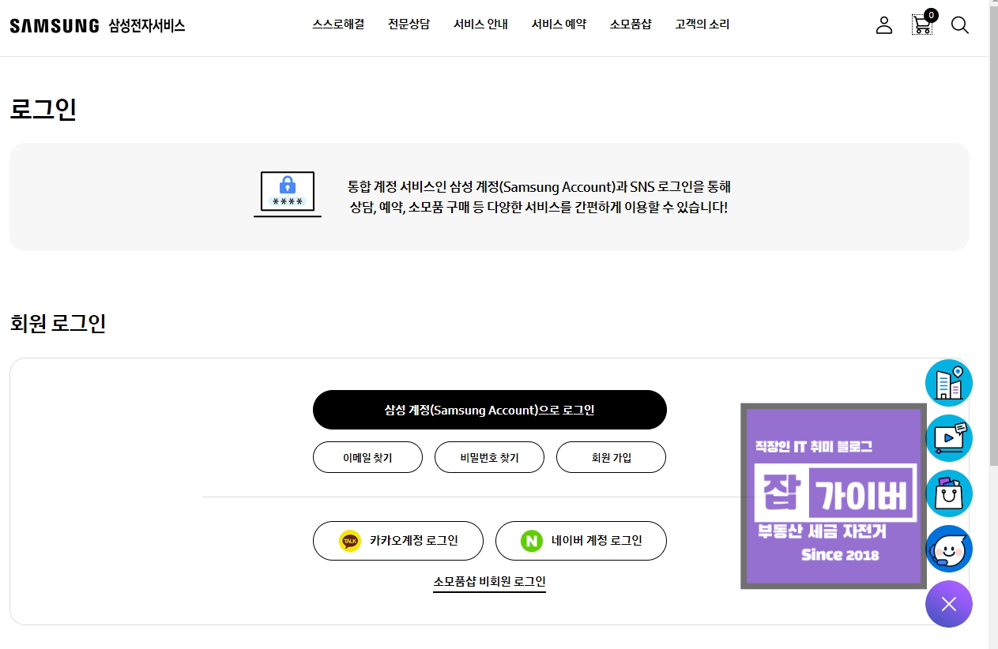Click the 이메일 찾기 button
Screen dimensions: 998x649
(367, 457)
